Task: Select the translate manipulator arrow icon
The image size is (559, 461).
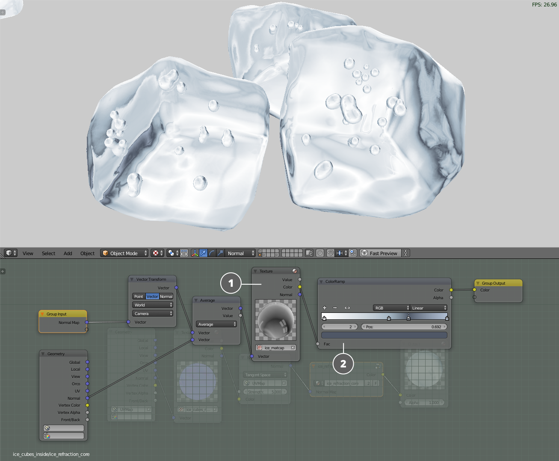Action: 204,253
